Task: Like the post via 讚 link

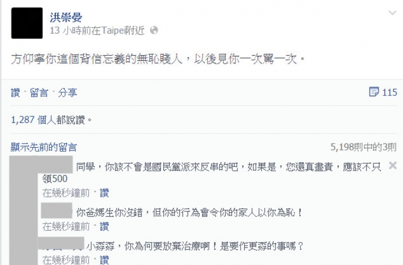Action: coord(16,93)
